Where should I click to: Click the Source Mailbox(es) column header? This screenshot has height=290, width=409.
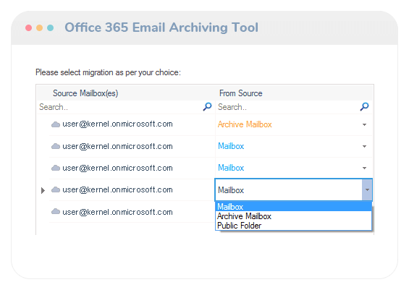click(85, 93)
